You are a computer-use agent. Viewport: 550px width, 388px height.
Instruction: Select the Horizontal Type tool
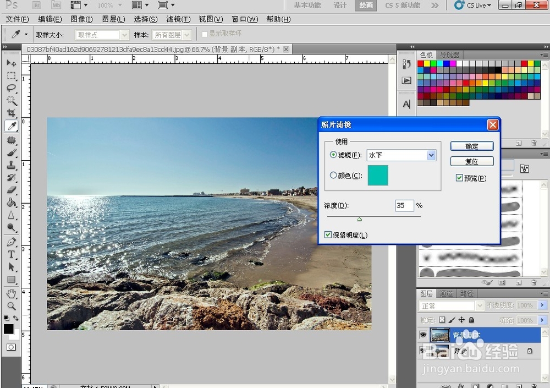tap(11, 254)
